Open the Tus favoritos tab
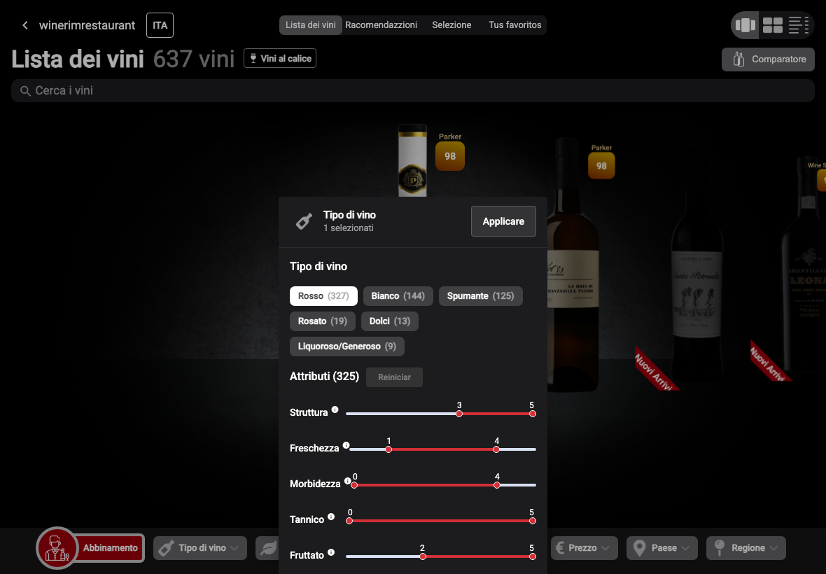This screenshot has width=826, height=574. point(514,24)
